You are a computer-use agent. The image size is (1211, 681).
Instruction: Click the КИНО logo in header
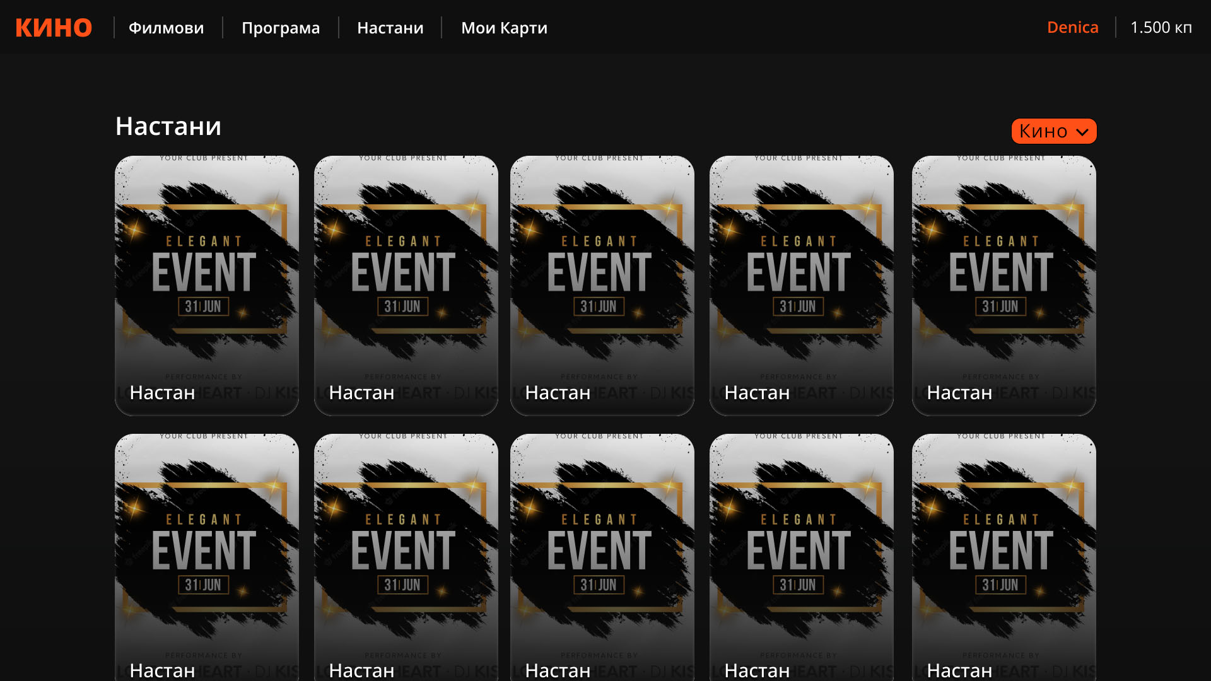coord(54,28)
